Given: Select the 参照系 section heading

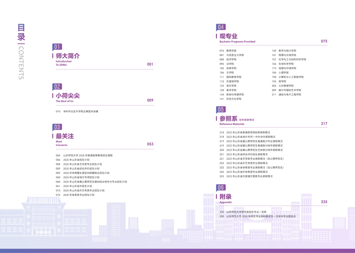Looking at the screenshot, I should 228,119.
